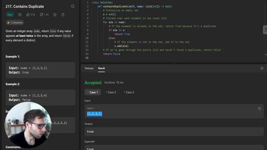This screenshot has height=150, width=267.
Task: Click the 'Example 2:' heading
Action: tap(13, 84)
